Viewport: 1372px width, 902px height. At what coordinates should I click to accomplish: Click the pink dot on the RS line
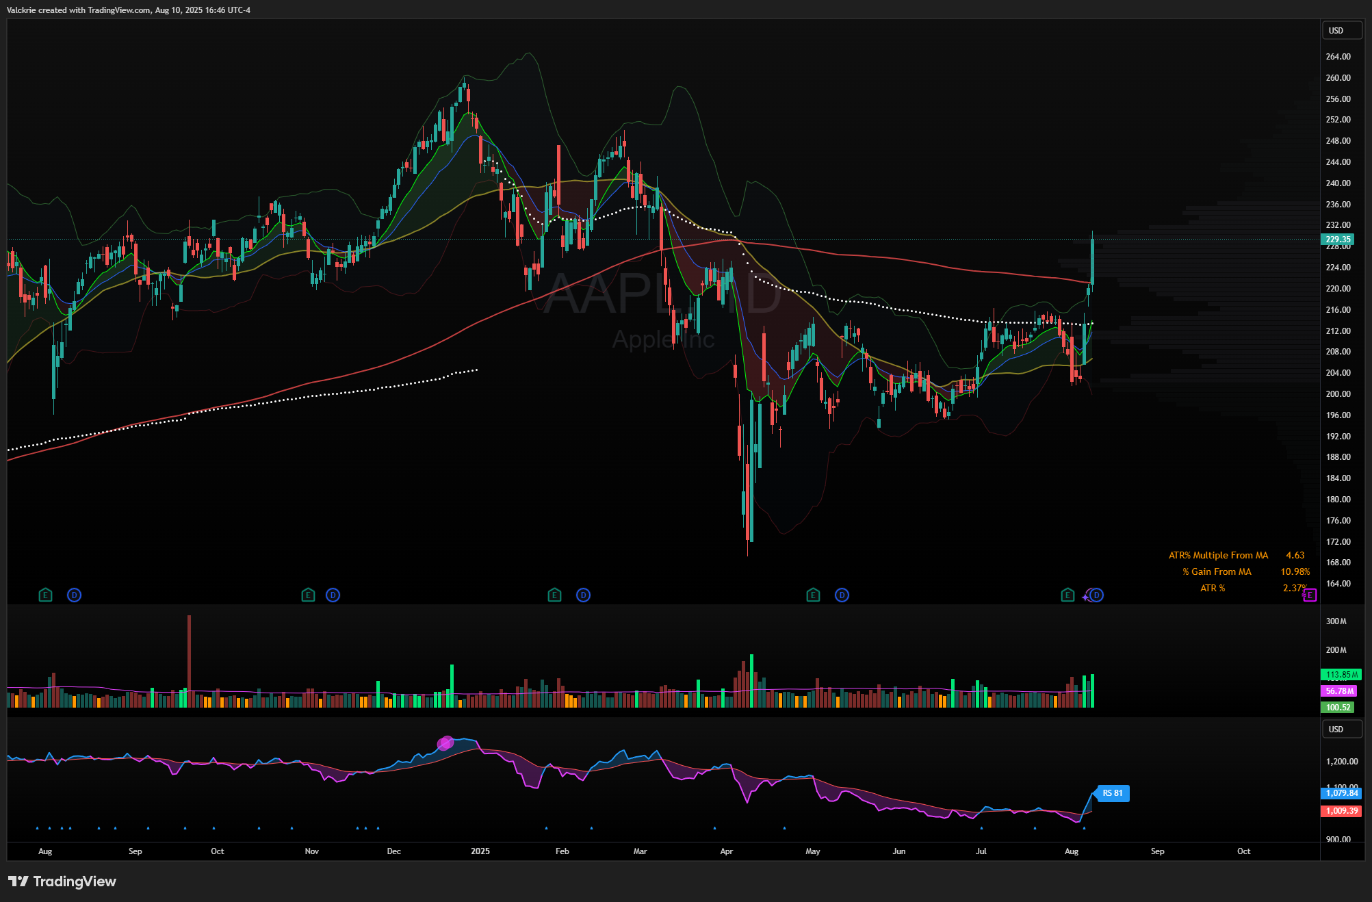445,743
